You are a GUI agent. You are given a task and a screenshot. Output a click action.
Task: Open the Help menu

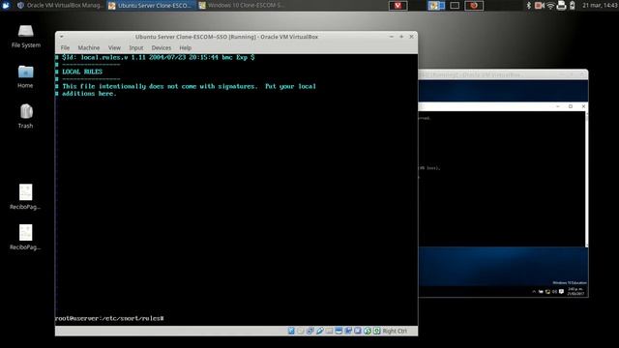click(x=185, y=47)
